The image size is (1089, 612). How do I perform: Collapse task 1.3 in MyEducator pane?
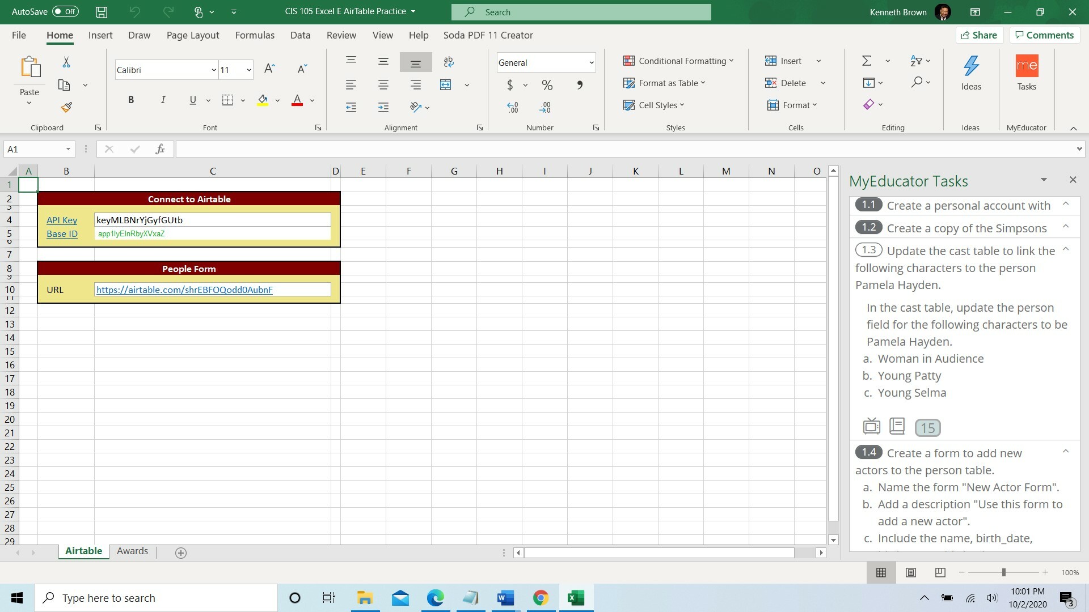point(1066,249)
